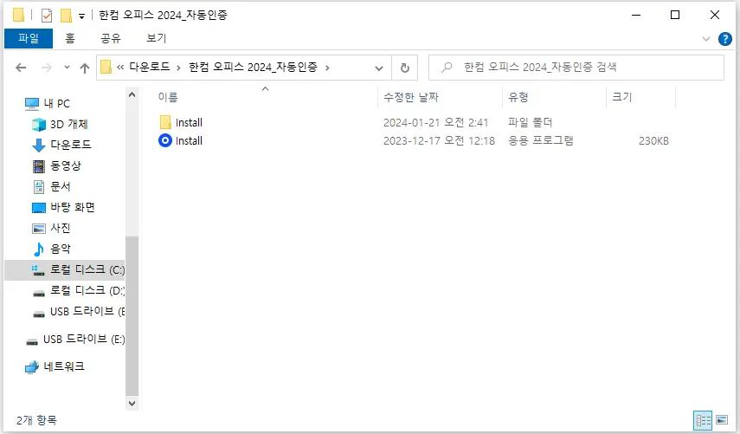Click the search box for this folder
The height and width of the screenshot is (434, 740).
tap(576, 68)
